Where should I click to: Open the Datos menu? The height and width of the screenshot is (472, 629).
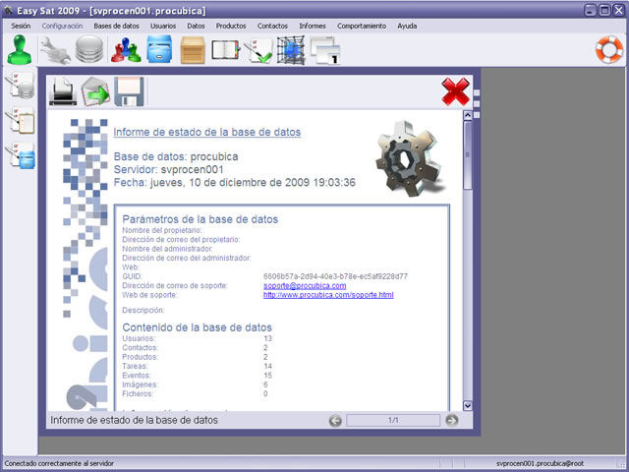pyautogui.click(x=196, y=26)
